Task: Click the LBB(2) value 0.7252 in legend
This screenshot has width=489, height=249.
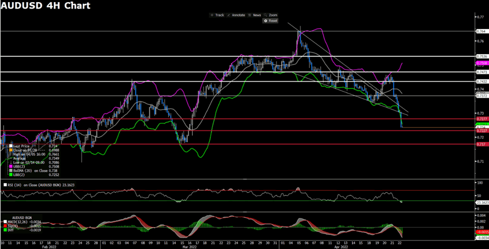Action: click(x=54, y=175)
